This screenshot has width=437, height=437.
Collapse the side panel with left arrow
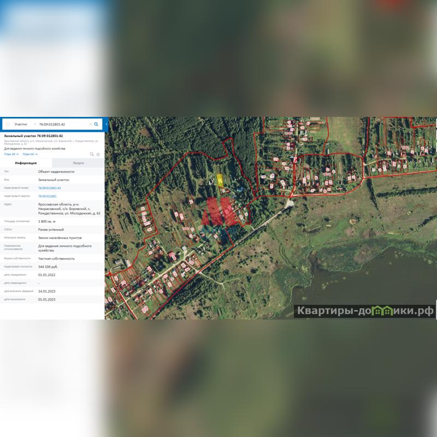point(107,125)
